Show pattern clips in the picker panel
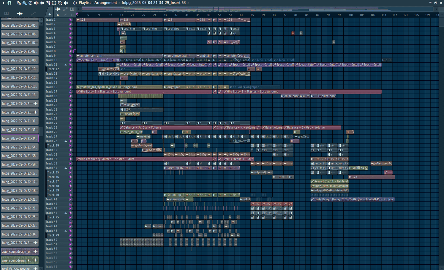Image resolution: width=444 pixels, height=270 pixels. click(7, 13)
